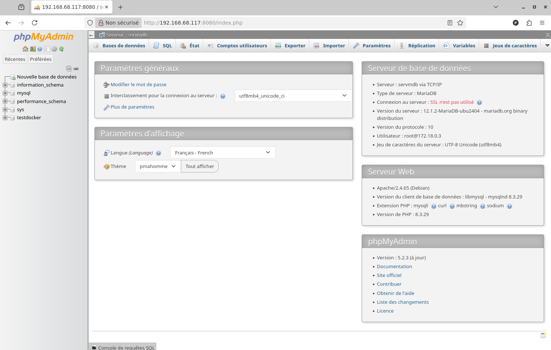Screen dimensions: 551x350
Task: Click the Modifier le mot de passe link
Action: pyautogui.click(x=138, y=84)
